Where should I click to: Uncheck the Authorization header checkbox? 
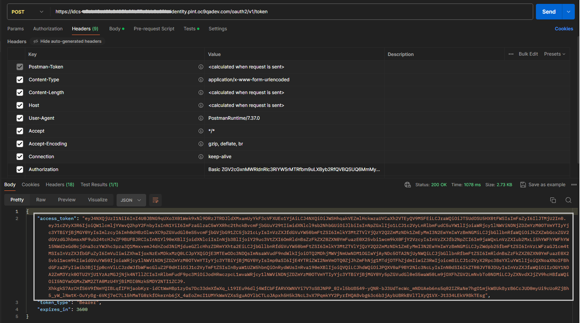[20, 169]
